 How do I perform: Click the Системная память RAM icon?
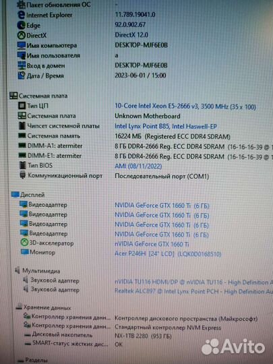pyautogui.click(x=22, y=135)
